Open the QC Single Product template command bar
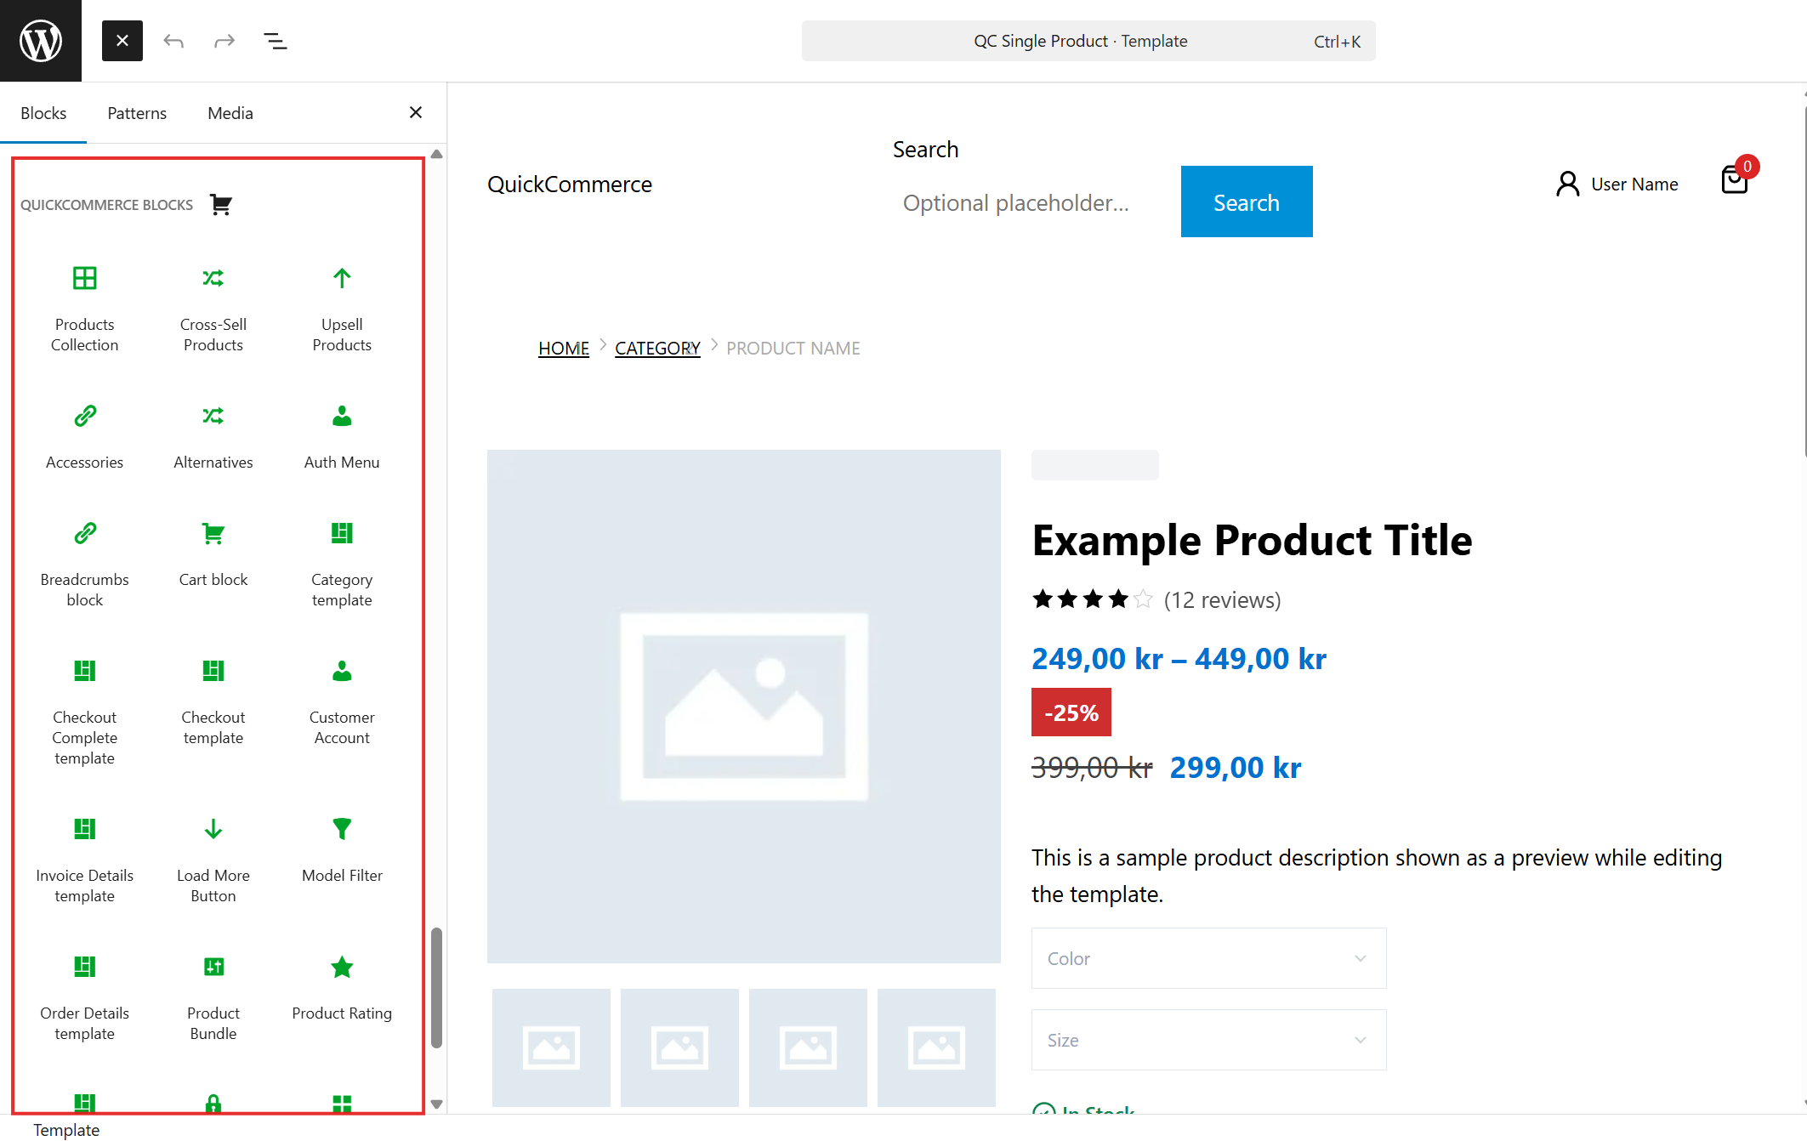Screen dimensions: 1807x1141 (1088, 41)
